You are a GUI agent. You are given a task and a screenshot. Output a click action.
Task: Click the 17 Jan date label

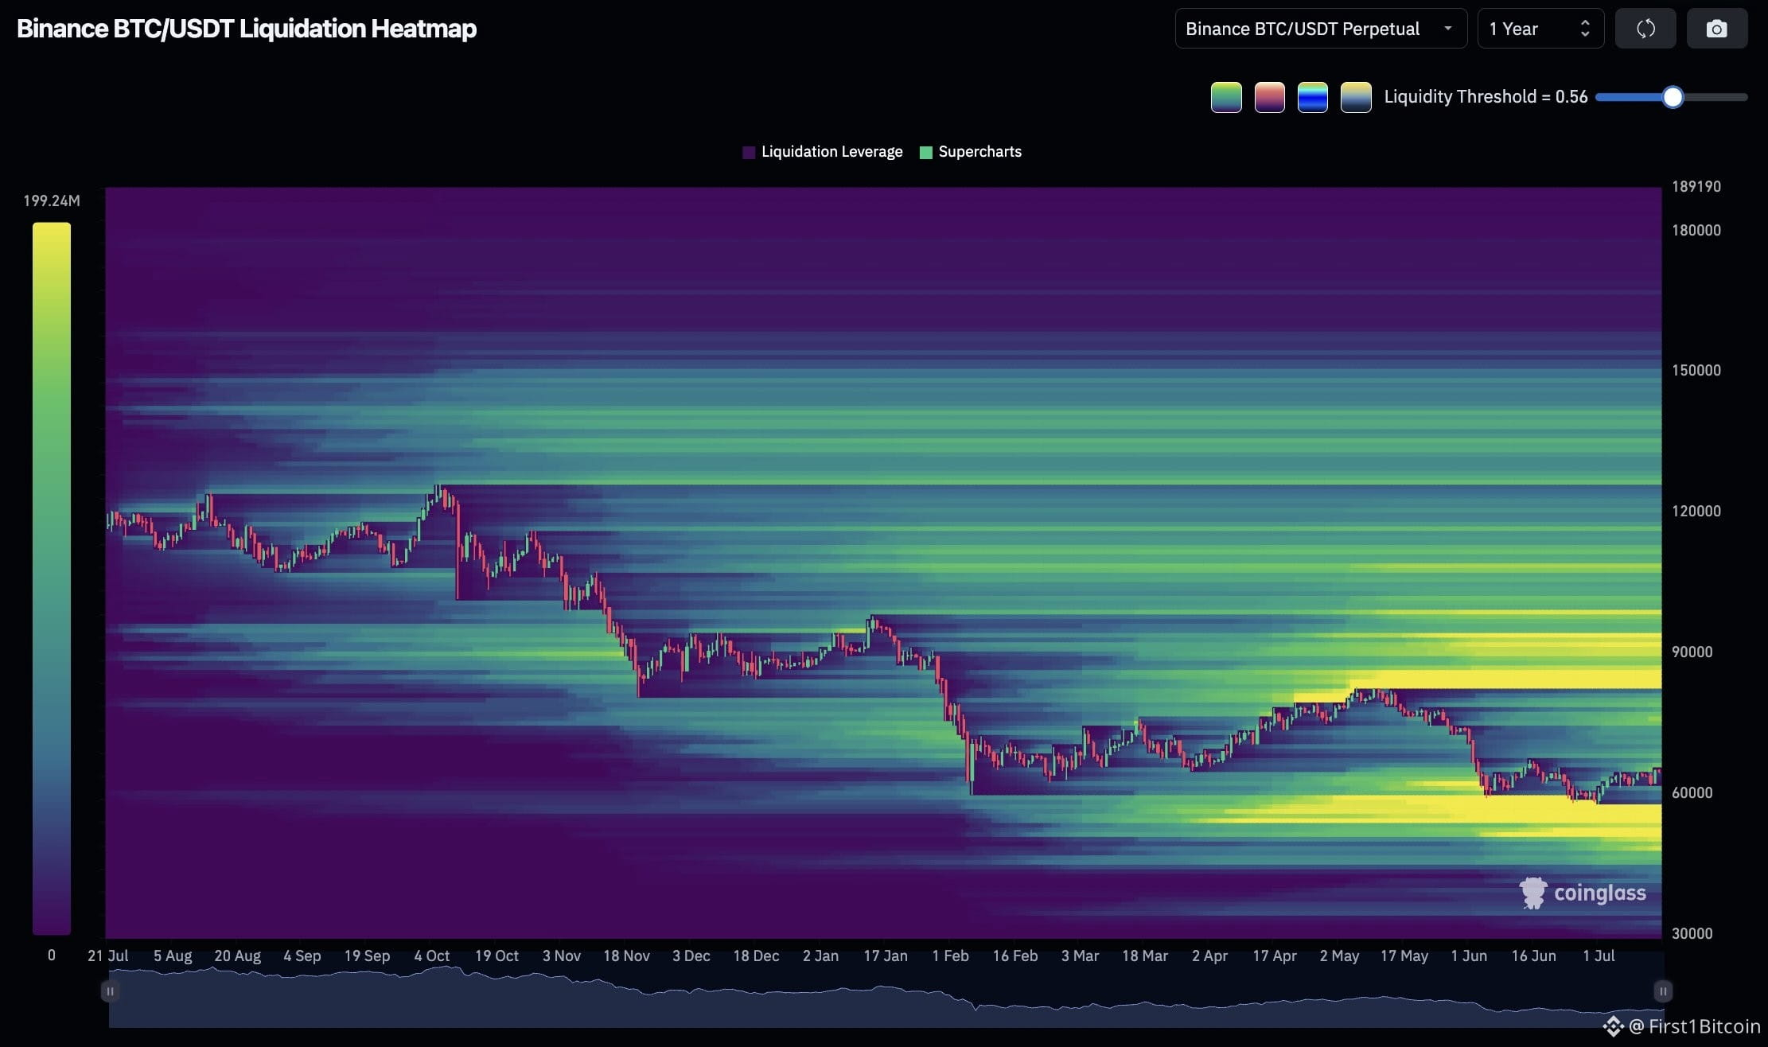click(886, 956)
